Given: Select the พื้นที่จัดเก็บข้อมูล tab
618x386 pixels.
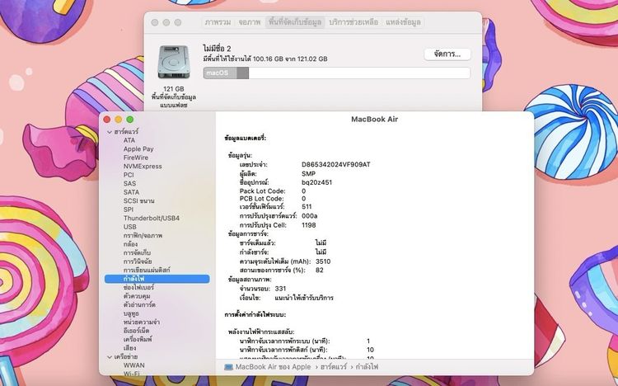Looking at the screenshot, I should [x=295, y=22].
